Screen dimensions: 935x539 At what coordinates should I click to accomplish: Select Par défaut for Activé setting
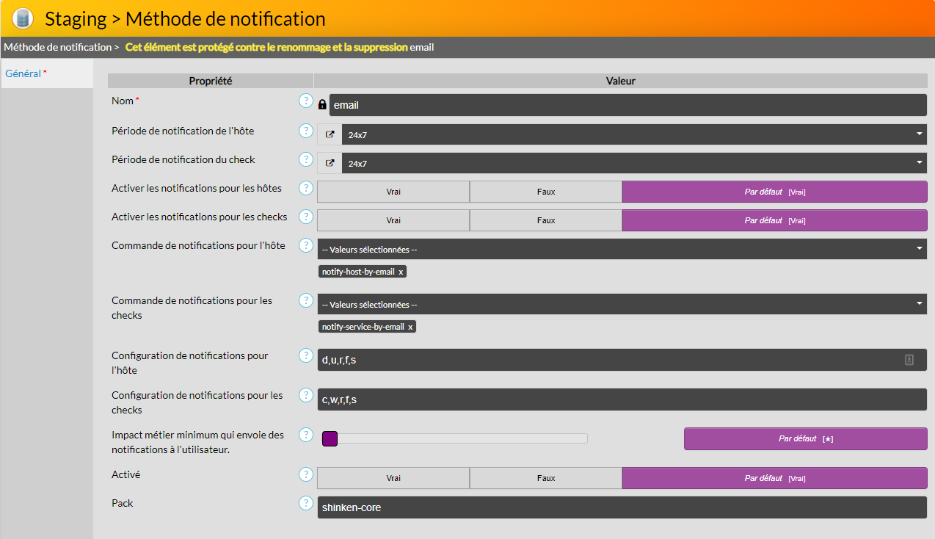(774, 478)
